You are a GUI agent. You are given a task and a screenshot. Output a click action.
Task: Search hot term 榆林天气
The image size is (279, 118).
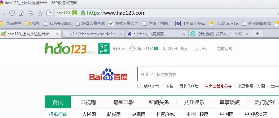point(151,87)
